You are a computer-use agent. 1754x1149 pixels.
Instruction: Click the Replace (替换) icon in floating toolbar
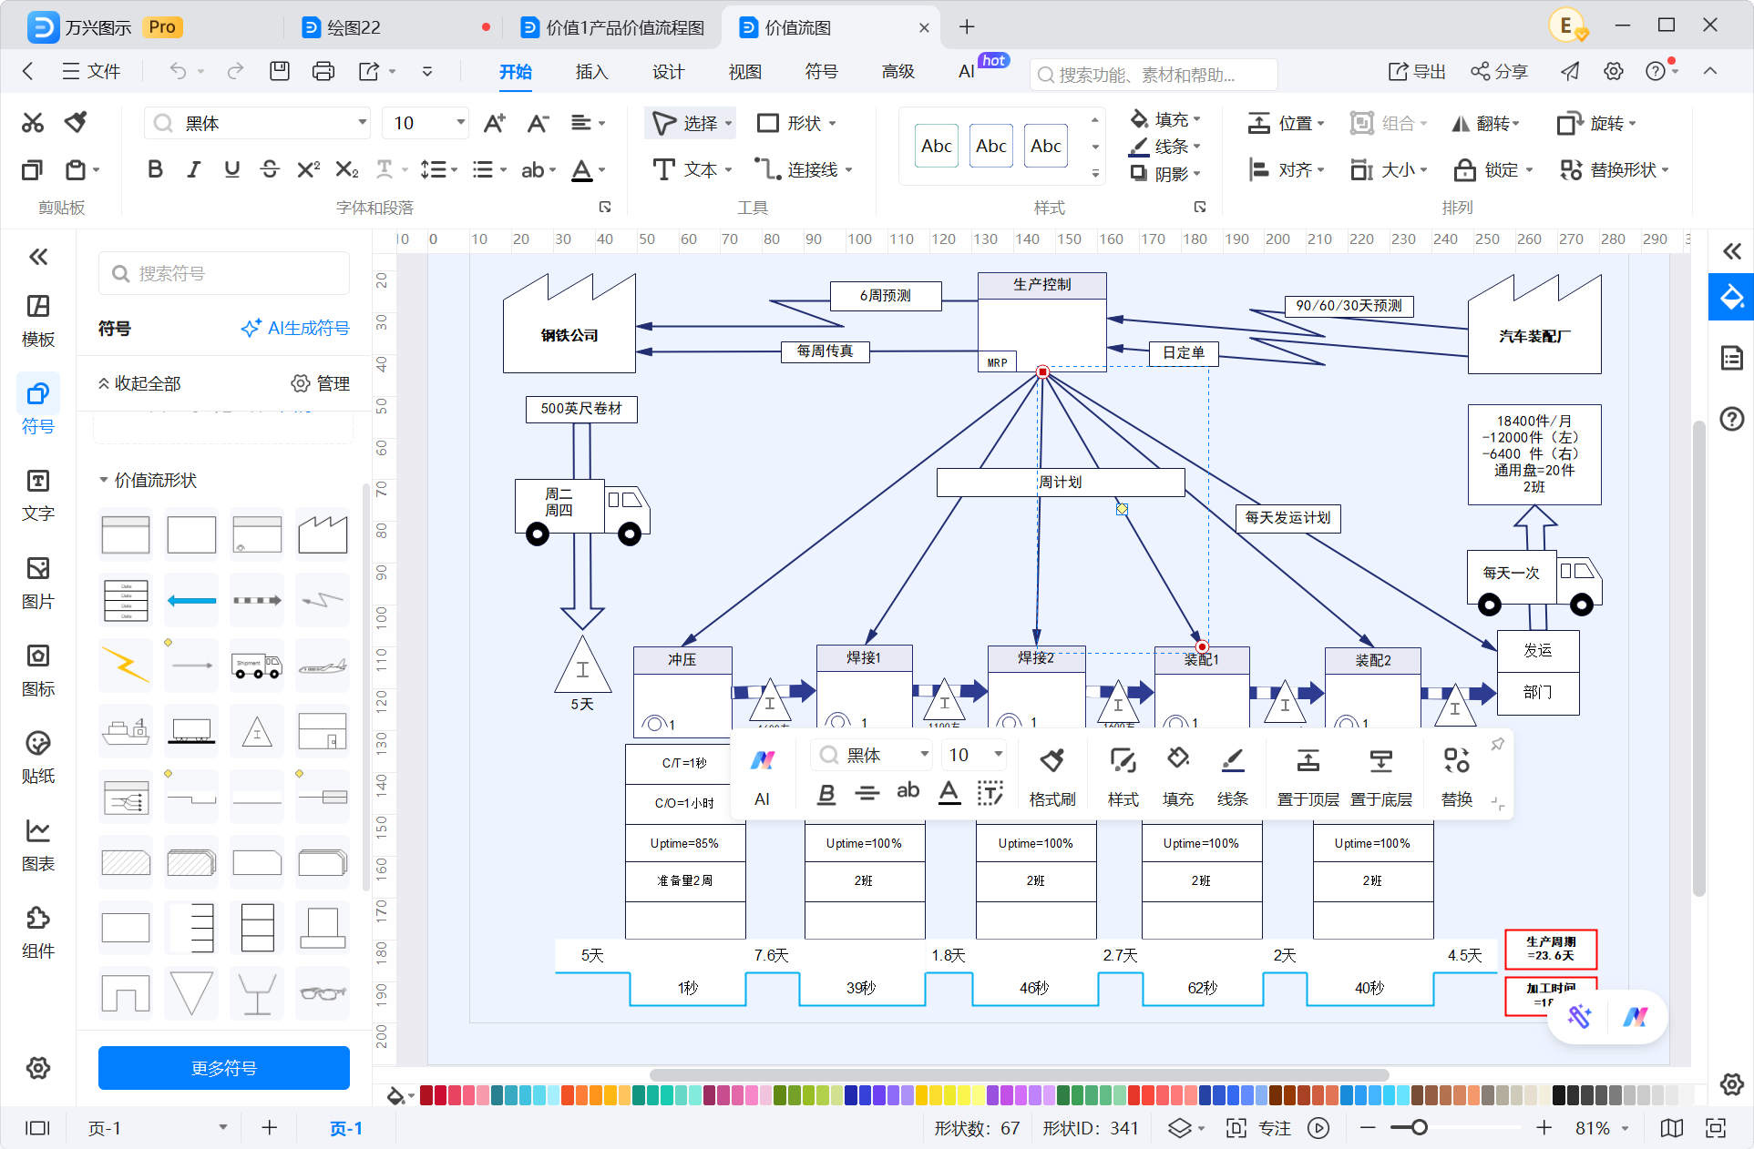(1456, 776)
